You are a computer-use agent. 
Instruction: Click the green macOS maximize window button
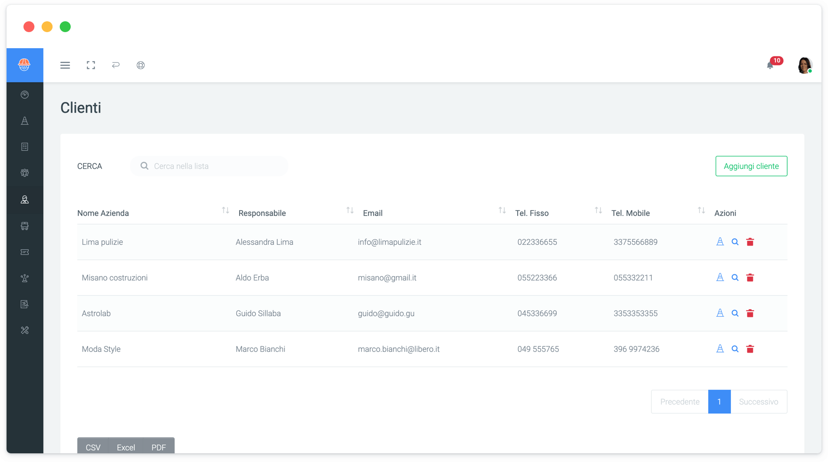point(65,27)
